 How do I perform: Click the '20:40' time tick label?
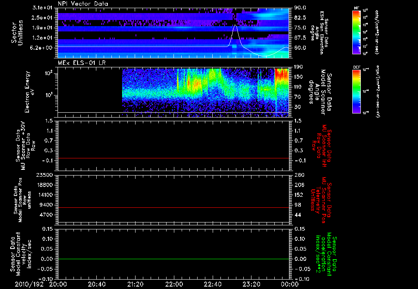96,284
